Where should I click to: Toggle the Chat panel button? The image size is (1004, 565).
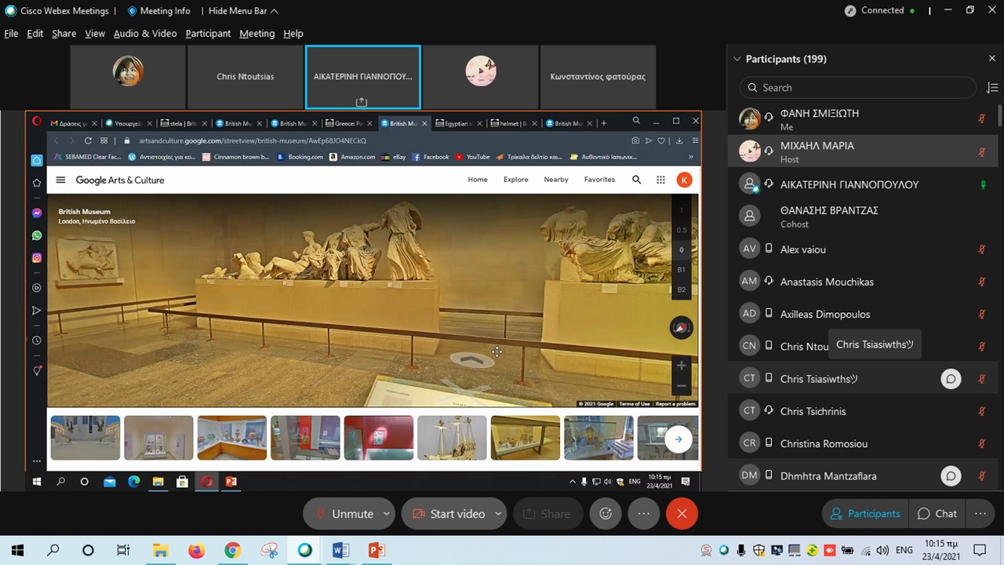tap(937, 514)
